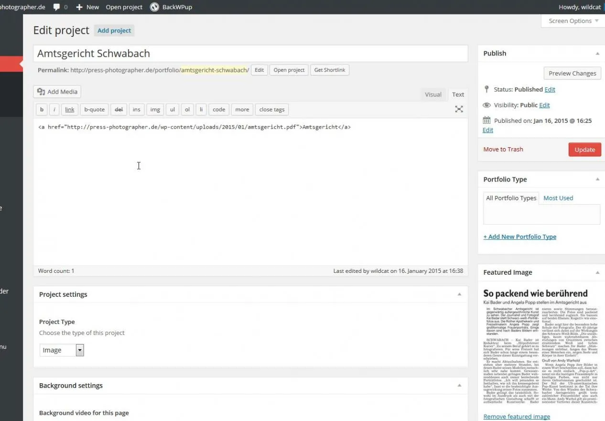Screen dimensions: 605x421
Task: Collapse the Project settings box
Action: 459,294
